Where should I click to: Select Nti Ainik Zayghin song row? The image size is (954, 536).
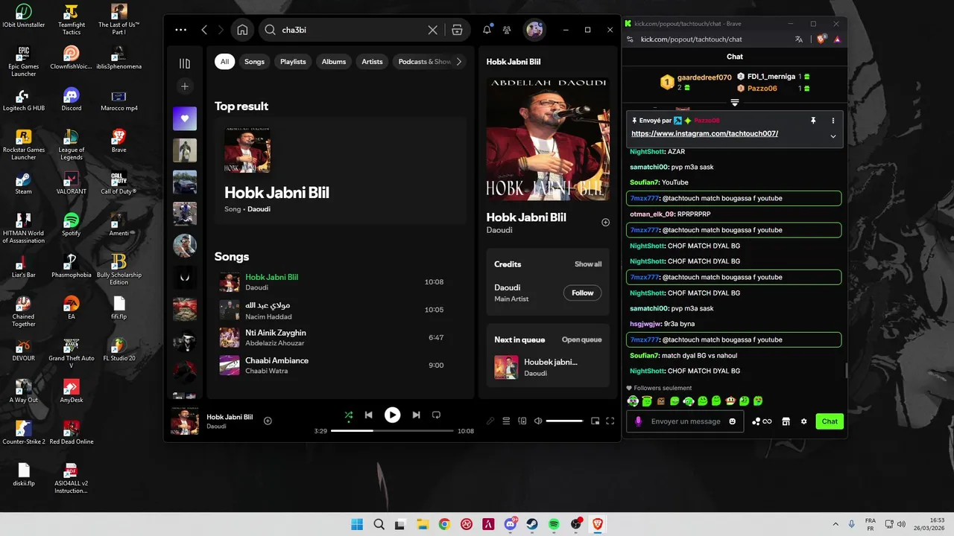pyautogui.click(x=340, y=337)
